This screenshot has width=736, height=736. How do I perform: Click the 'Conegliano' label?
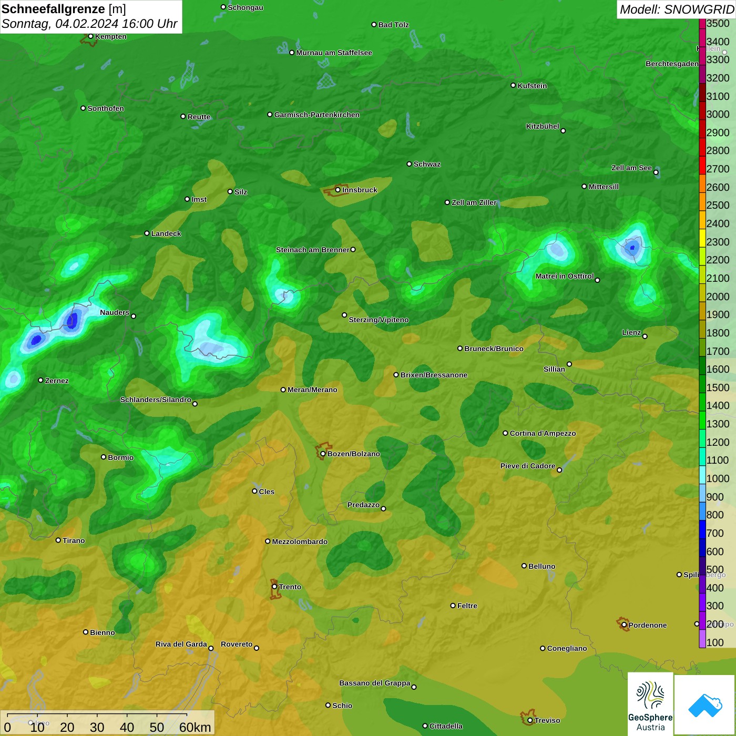click(x=567, y=648)
